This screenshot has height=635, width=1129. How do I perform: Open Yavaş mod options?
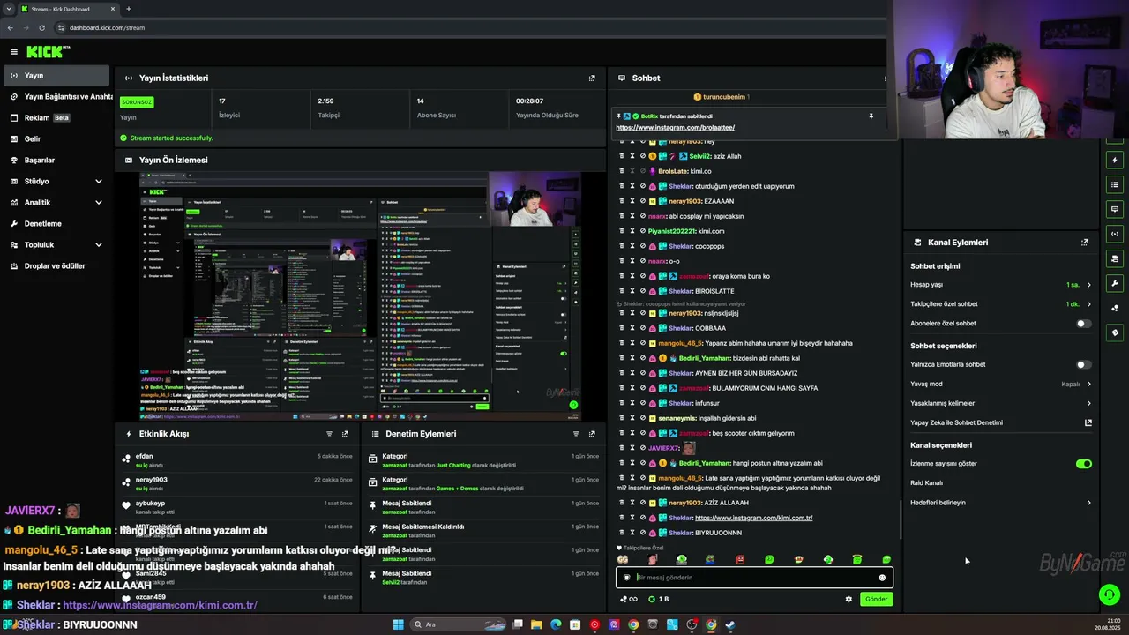click(x=1001, y=385)
